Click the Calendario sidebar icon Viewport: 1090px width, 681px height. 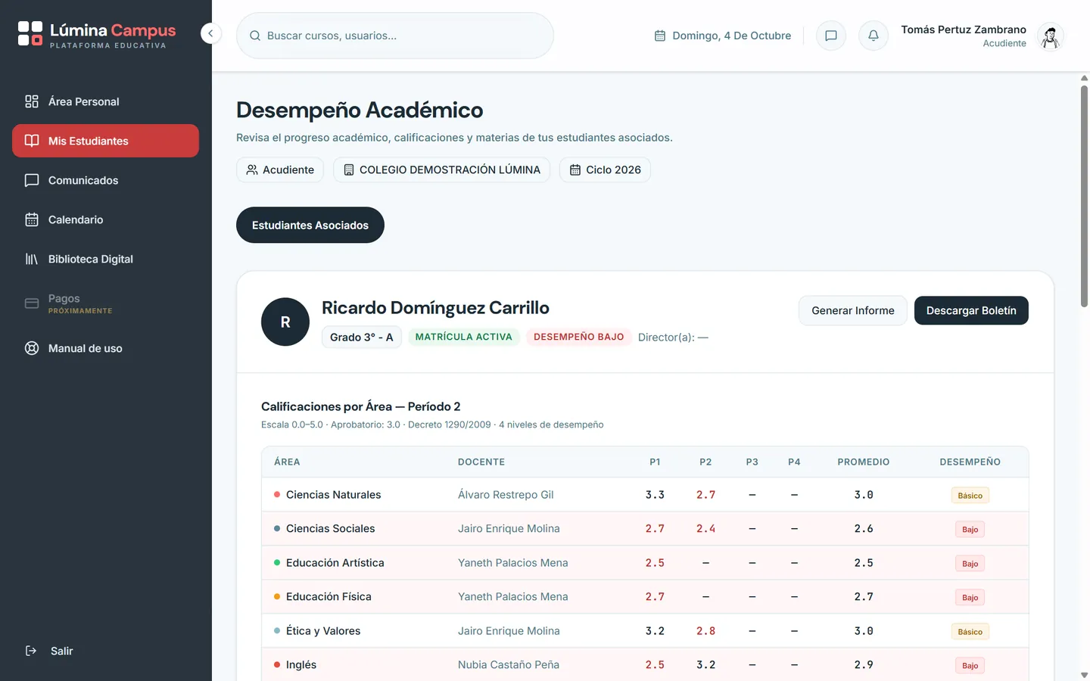click(32, 219)
